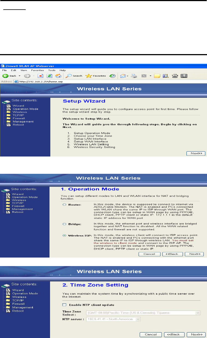Click Reboot icon in Operation Mode page sidebar
The width and height of the screenshot is (207, 338).
point(8,212)
